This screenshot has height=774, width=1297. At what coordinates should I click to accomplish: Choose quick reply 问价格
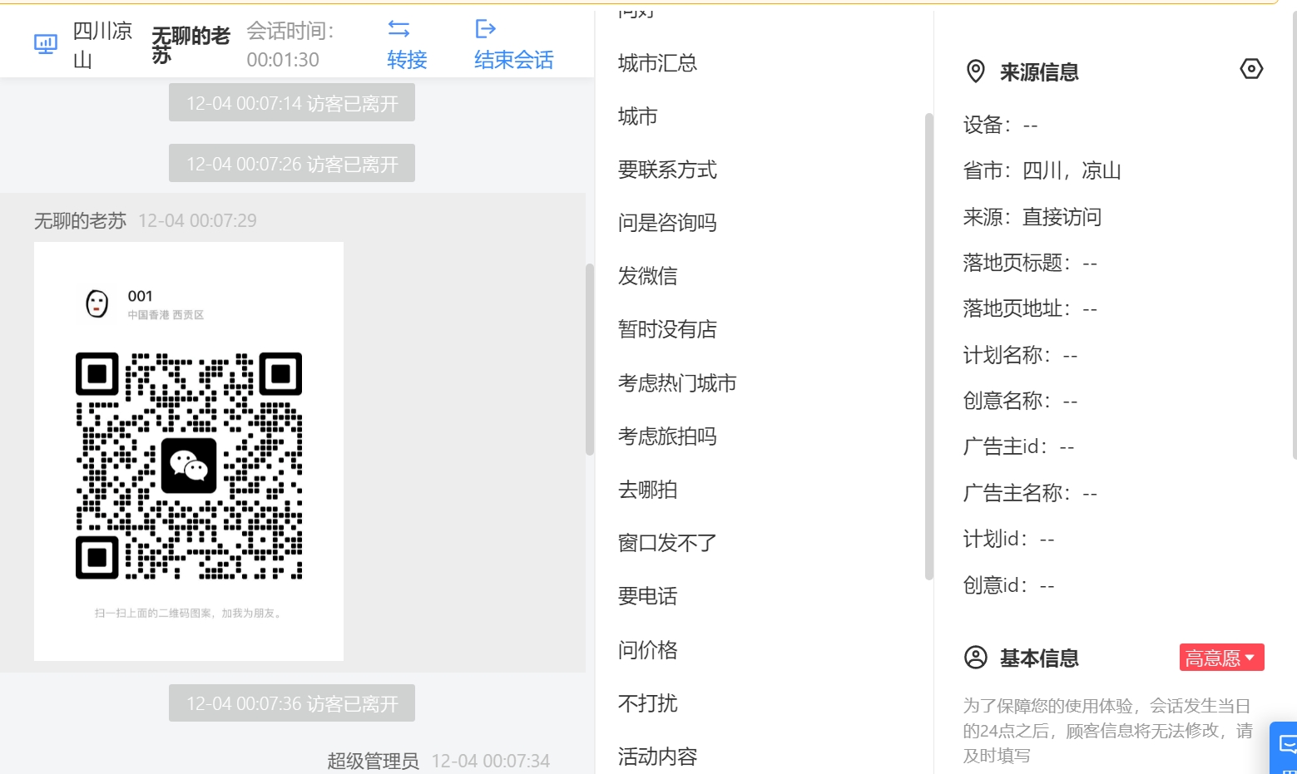647,650
